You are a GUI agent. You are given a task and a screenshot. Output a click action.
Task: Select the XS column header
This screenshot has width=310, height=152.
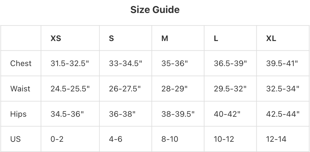pyautogui.click(x=56, y=38)
